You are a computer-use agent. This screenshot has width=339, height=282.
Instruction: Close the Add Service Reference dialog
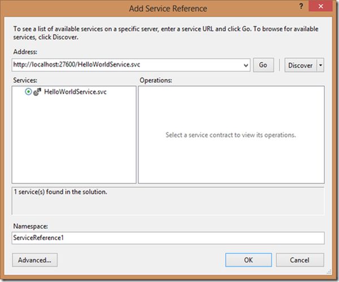(320, 6)
